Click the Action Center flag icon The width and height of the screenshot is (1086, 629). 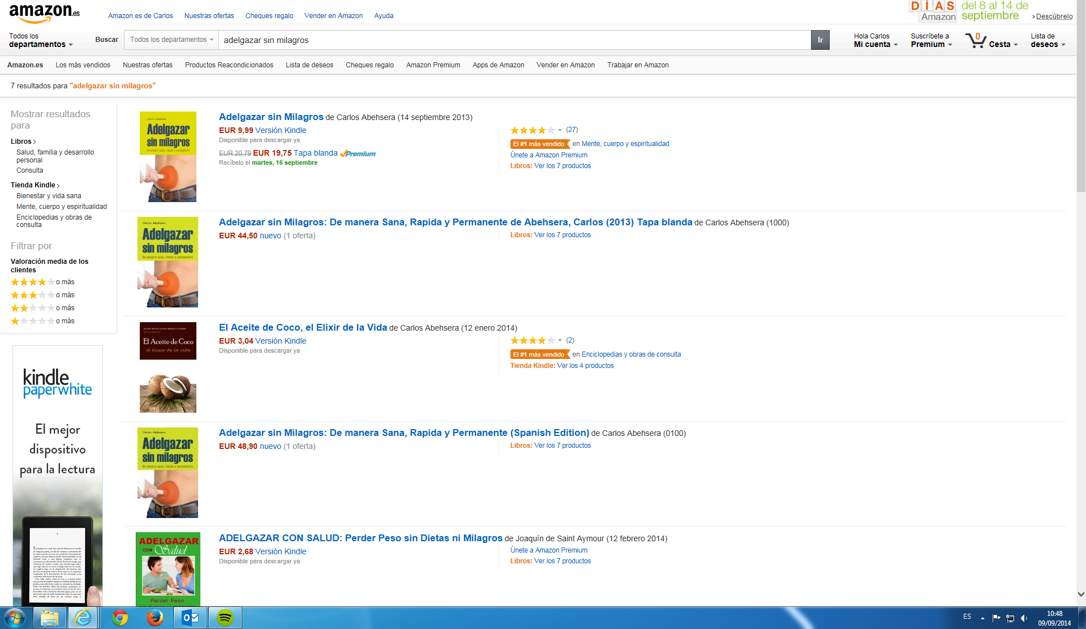tap(997, 618)
